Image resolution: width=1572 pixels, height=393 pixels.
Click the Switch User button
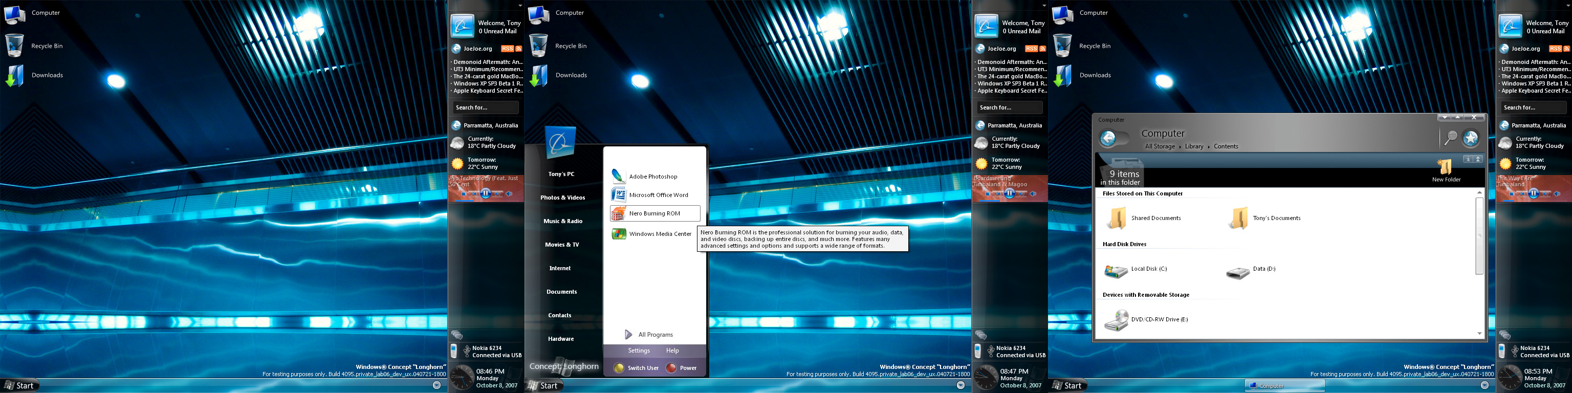637,368
